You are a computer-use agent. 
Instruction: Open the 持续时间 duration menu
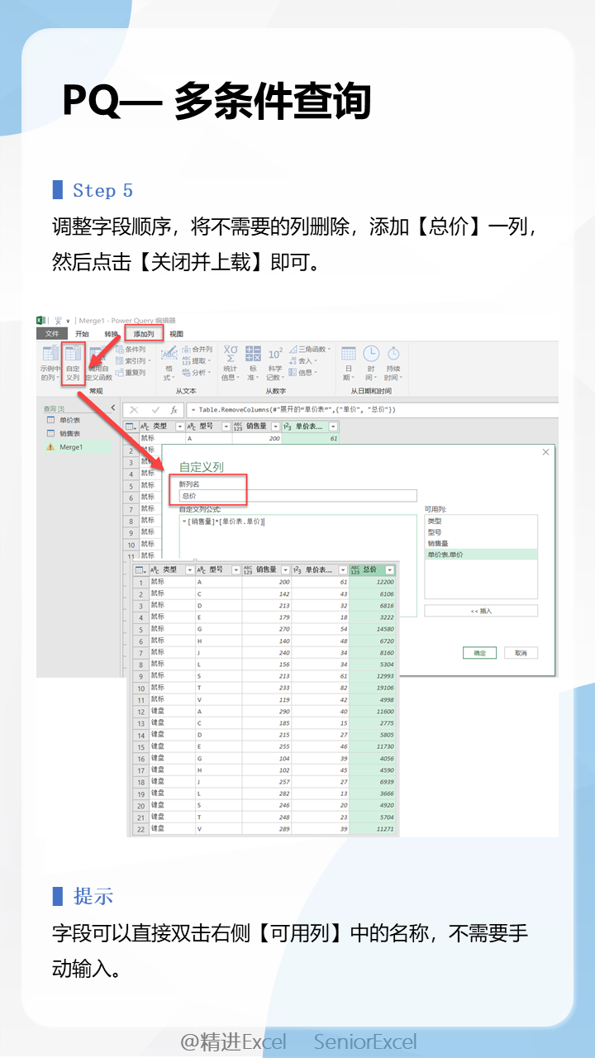[393, 364]
